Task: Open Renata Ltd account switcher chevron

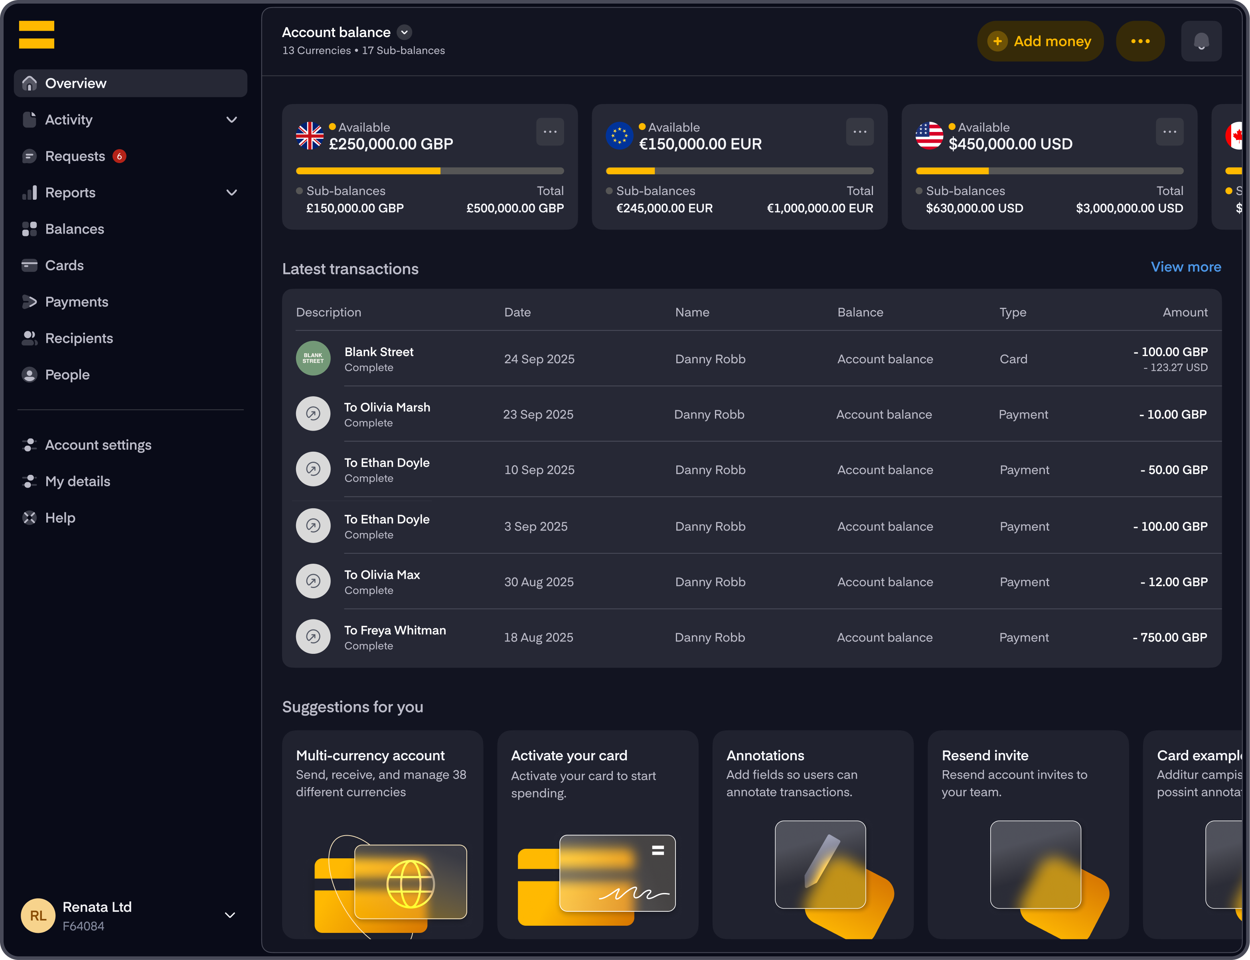Action: tap(230, 915)
